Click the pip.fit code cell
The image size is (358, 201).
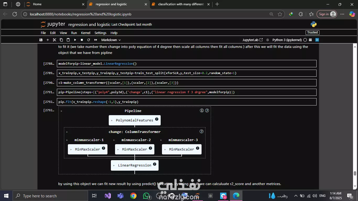point(187,102)
